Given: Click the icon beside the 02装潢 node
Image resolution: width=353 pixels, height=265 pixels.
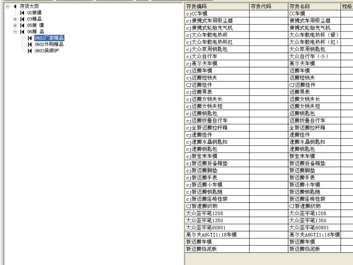Looking at the screenshot, I should click(x=22, y=13).
